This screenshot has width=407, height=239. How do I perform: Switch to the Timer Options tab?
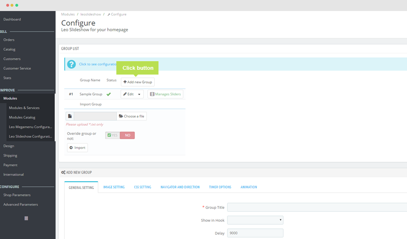point(220,187)
